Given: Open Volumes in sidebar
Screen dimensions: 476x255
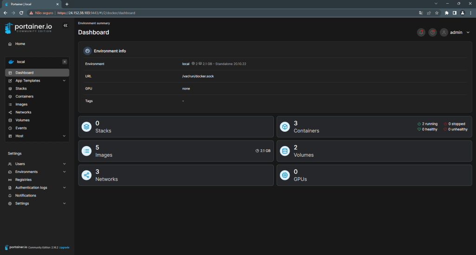Looking at the screenshot, I should tap(22, 120).
